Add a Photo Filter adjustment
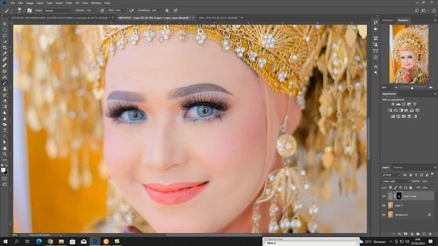Image resolution: width=438 pixels, height=246 pixels. [x=407, y=110]
